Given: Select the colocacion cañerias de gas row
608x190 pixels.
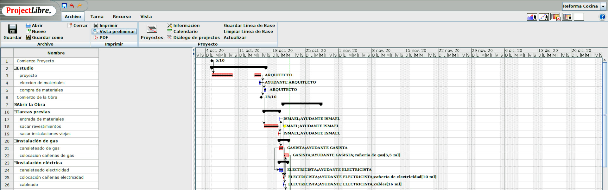Looking at the screenshot, I should coord(56,155).
